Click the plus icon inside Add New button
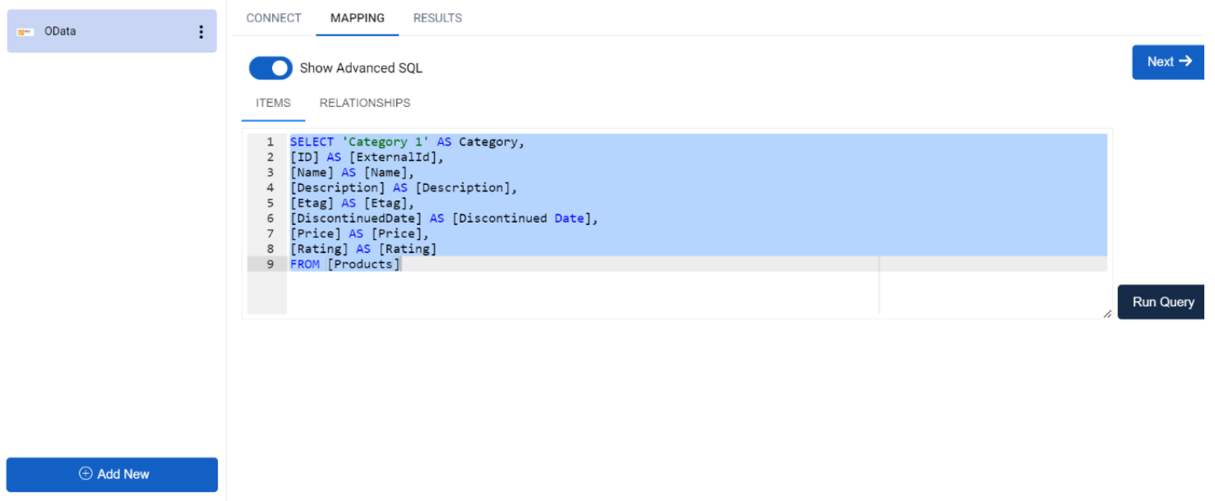This screenshot has width=1215, height=501. click(85, 474)
